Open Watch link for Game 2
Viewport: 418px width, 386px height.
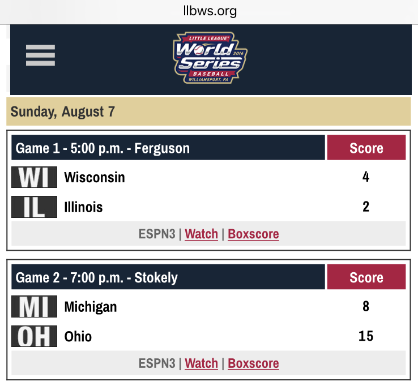point(201,363)
